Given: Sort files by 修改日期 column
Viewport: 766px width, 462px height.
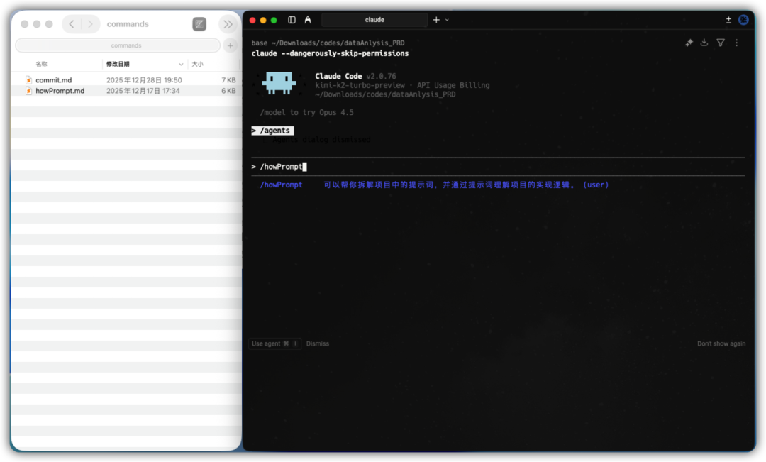Looking at the screenshot, I should pyautogui.click(x=118, y=64).
